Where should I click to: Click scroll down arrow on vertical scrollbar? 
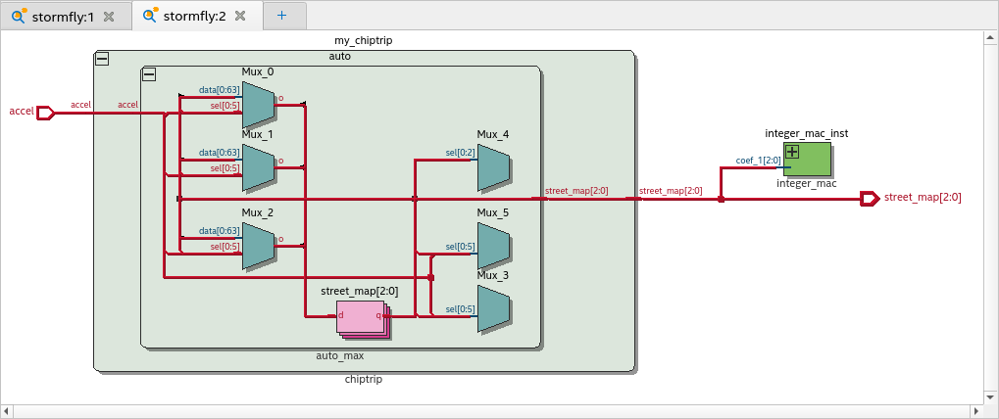point(992,396)
